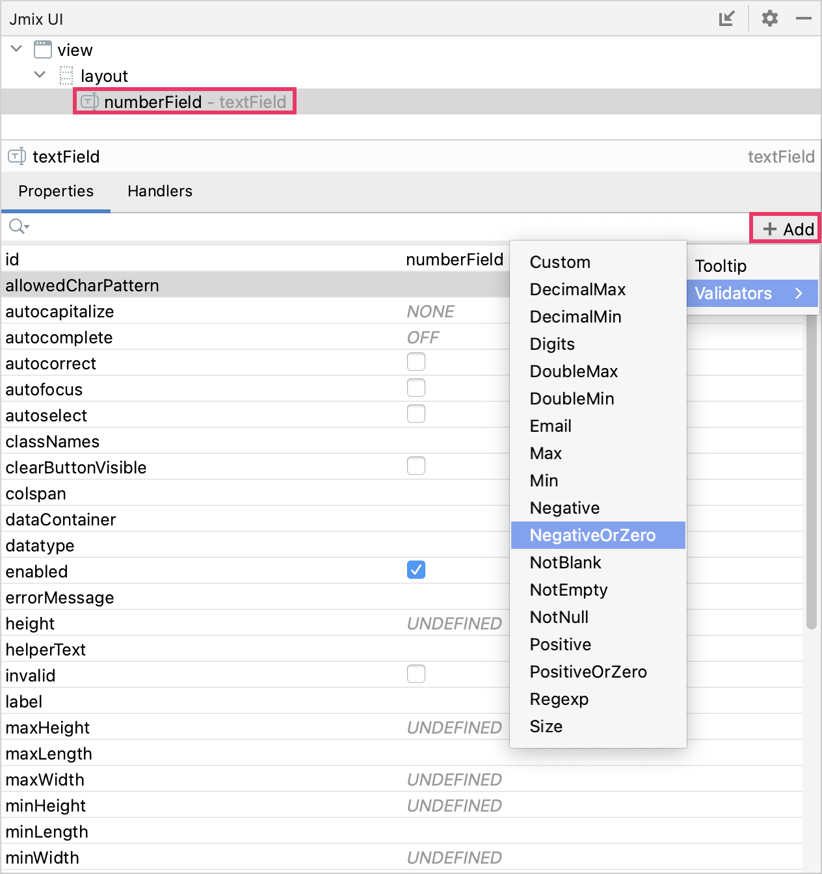
Task: Choose the Email validator from the list
Action: [x=550, y=426]
